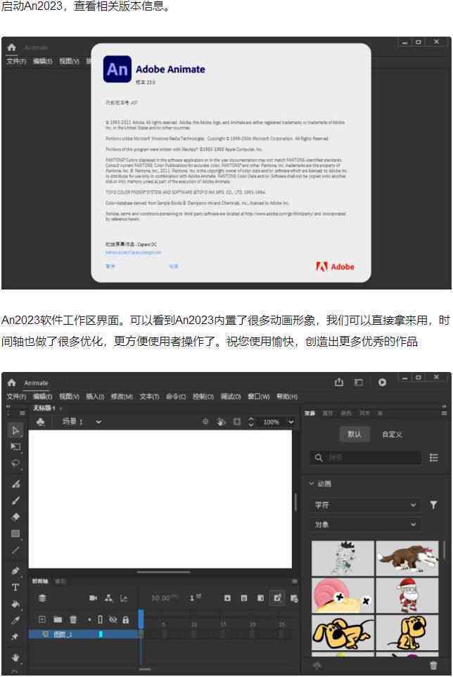Click the Test Movie play icon
Screen dimensions: 453x677
[382, 383]
